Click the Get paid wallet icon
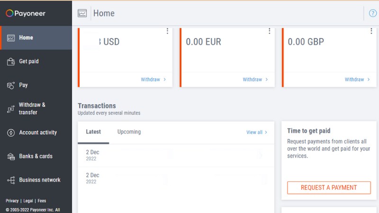 click(x=10, y=62)
